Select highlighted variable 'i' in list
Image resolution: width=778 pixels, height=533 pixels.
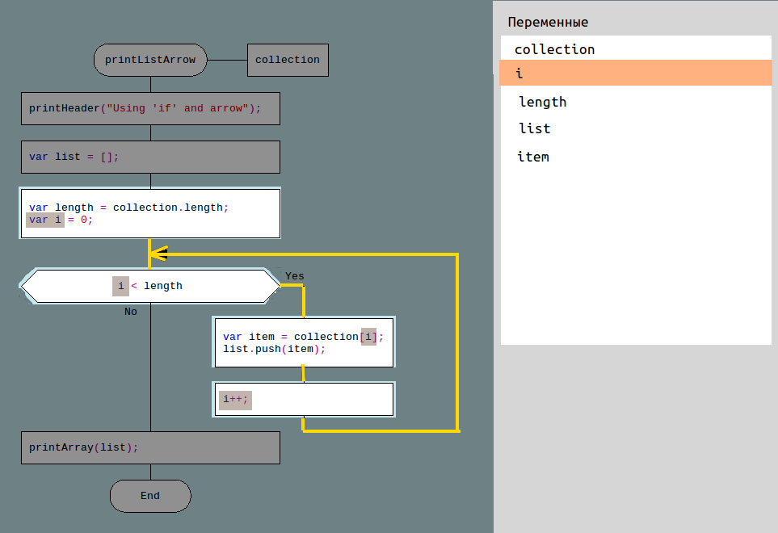coord(519,73)
